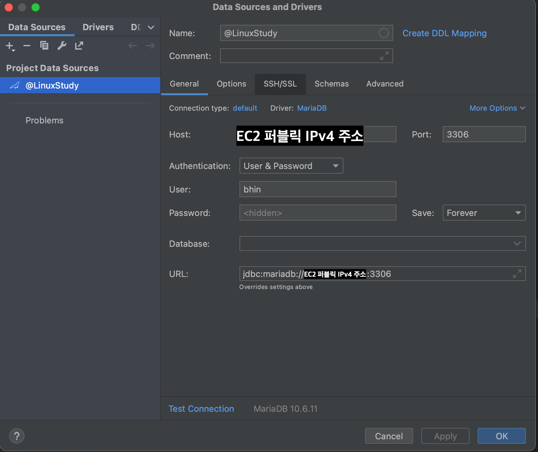The height and width of the screenshot is (452, 538).
Task: Remove the selected data source
Action: coord(27,46)
